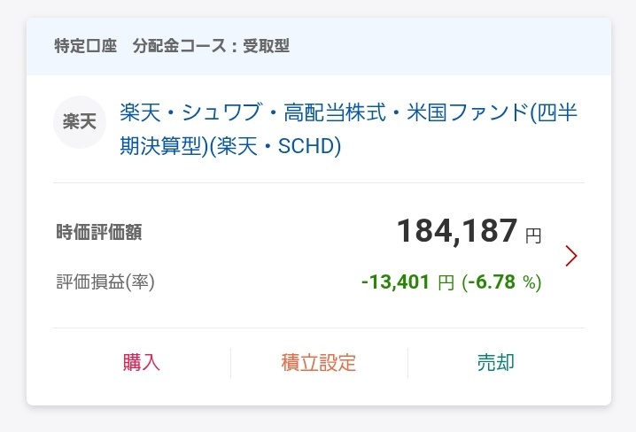This screenshot has height=432, width=636.
Task: Open details with the red chevron arrow
Action: [571, 256]
